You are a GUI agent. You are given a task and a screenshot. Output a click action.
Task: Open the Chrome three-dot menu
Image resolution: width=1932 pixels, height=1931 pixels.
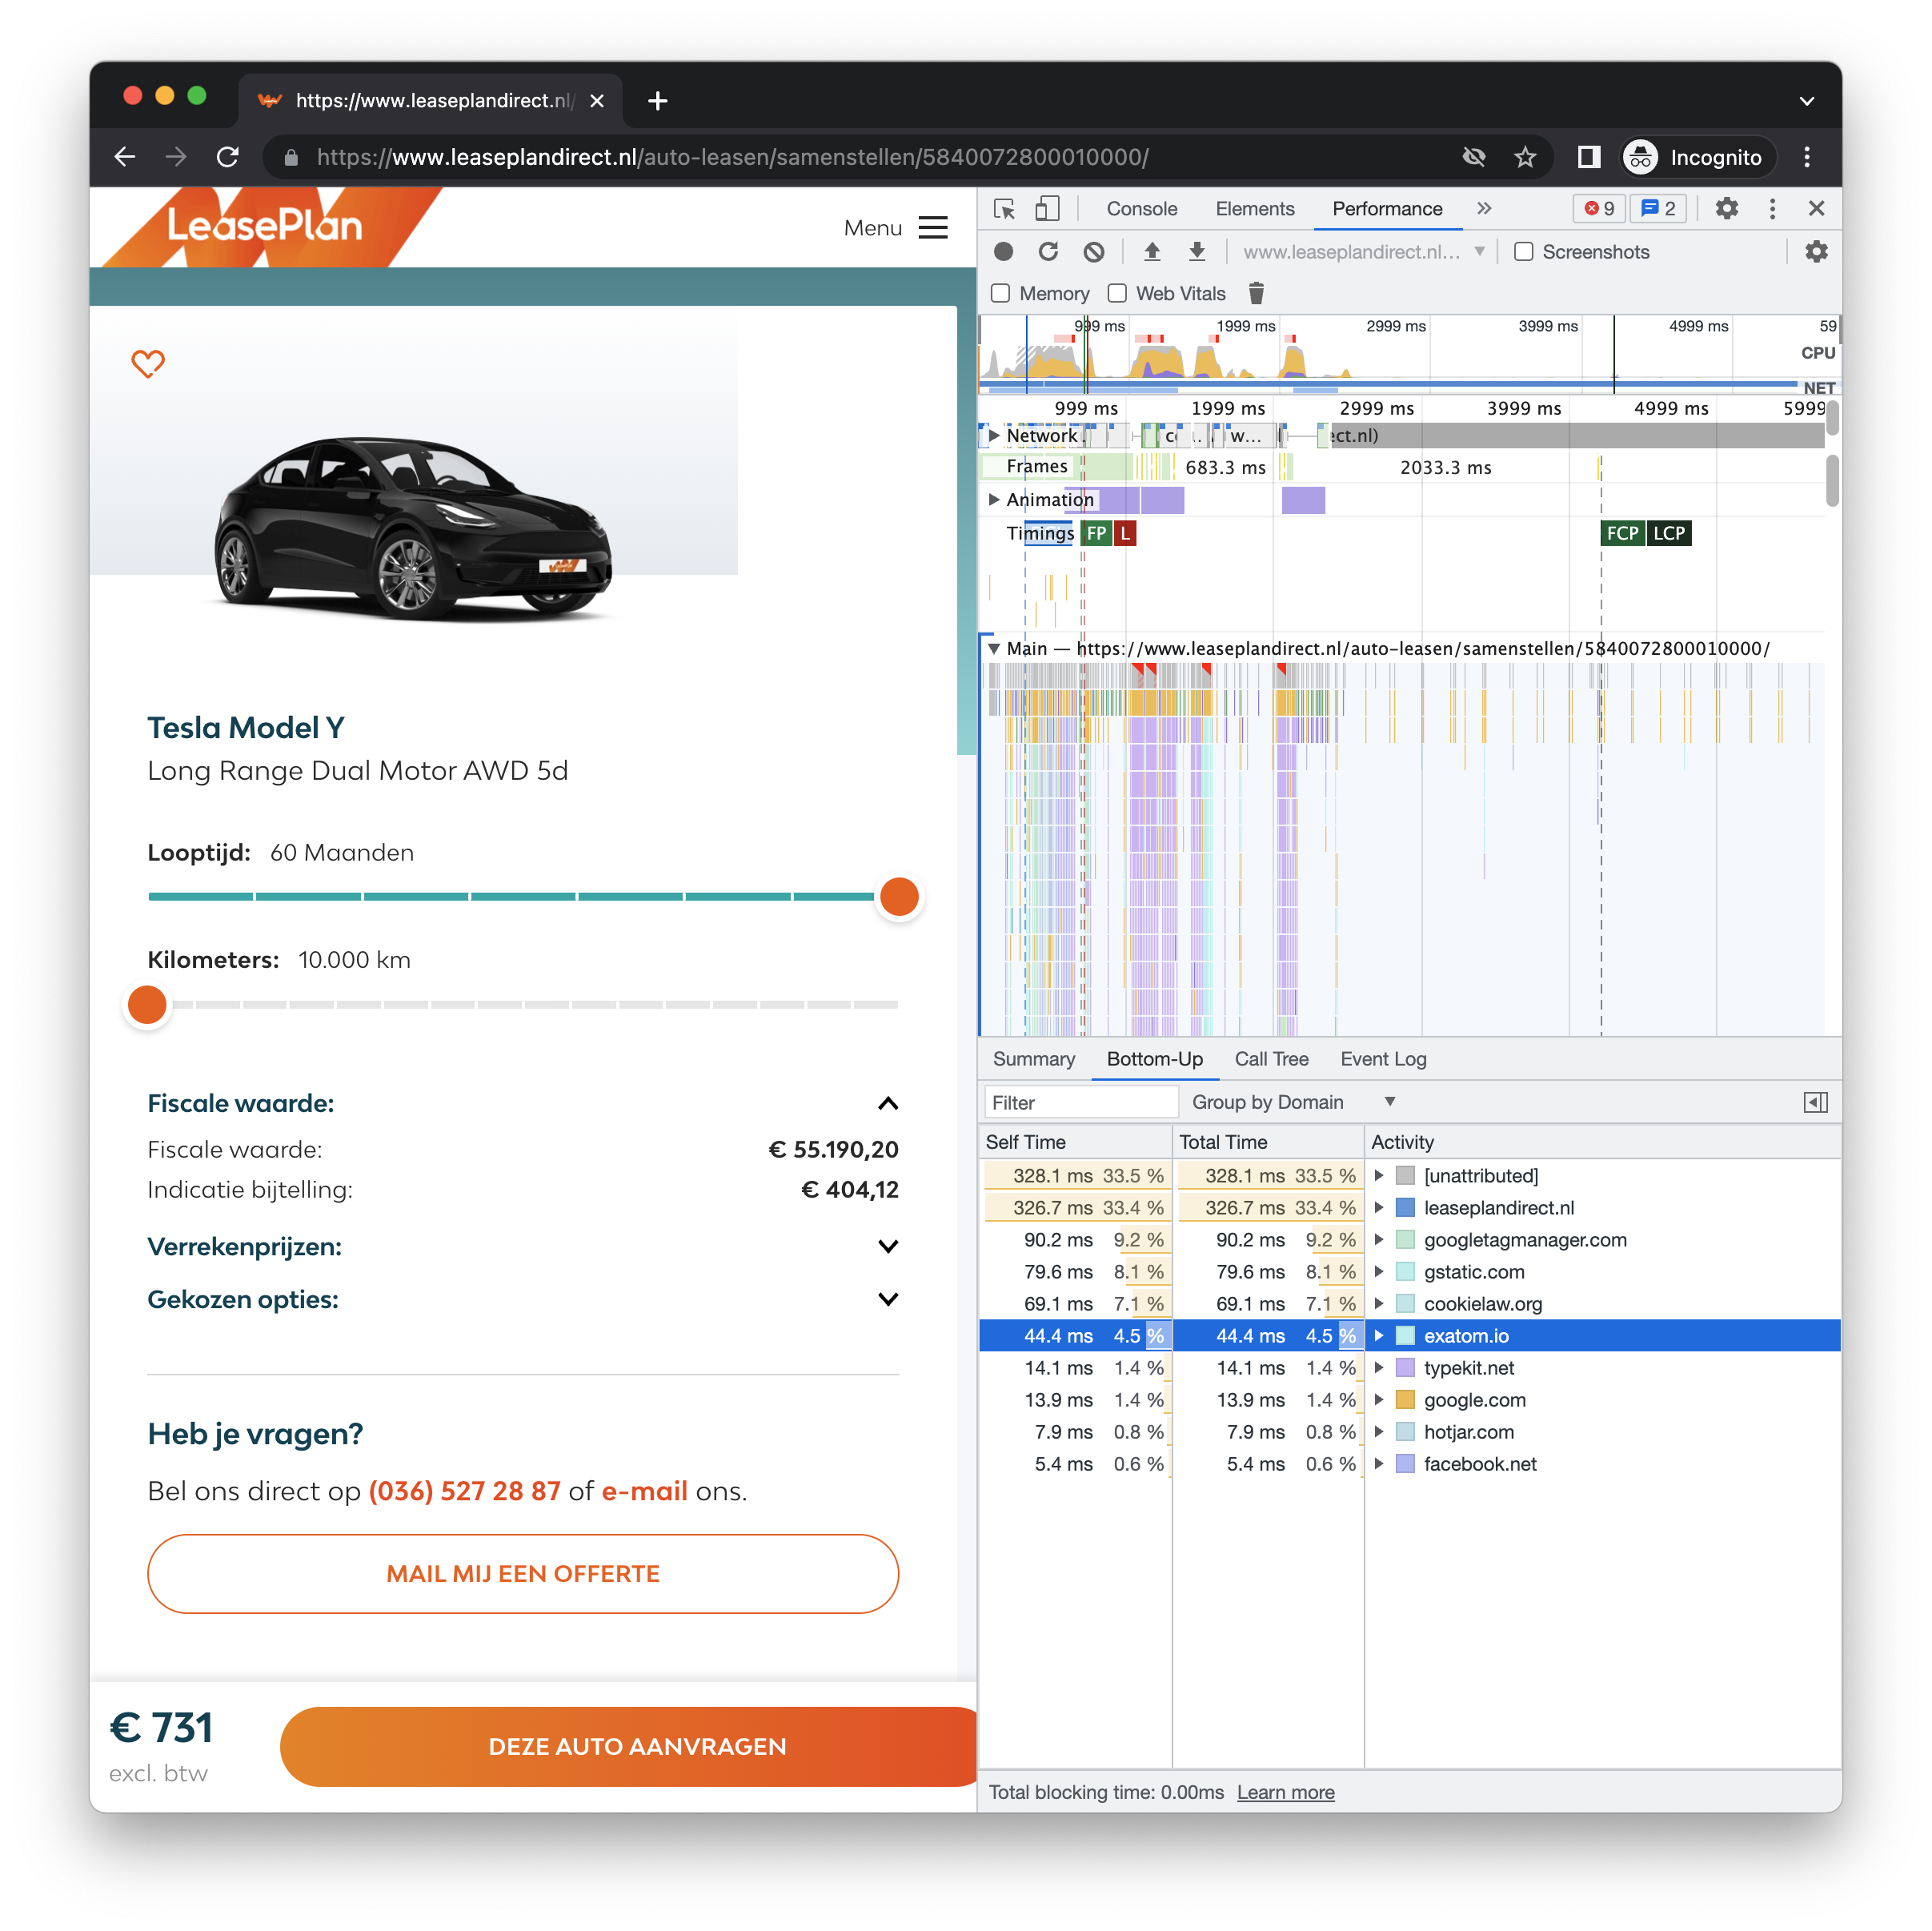coord(1806,157)
